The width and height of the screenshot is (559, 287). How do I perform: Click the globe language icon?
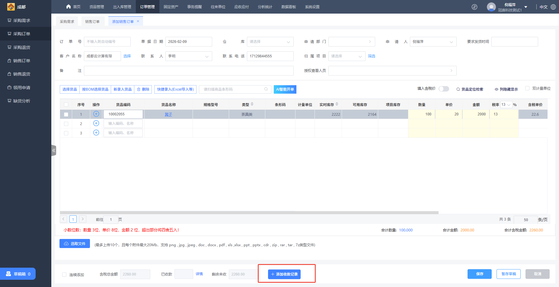(553, 7)
